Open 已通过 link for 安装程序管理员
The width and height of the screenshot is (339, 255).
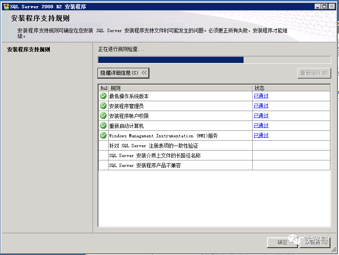pos(261,106)
